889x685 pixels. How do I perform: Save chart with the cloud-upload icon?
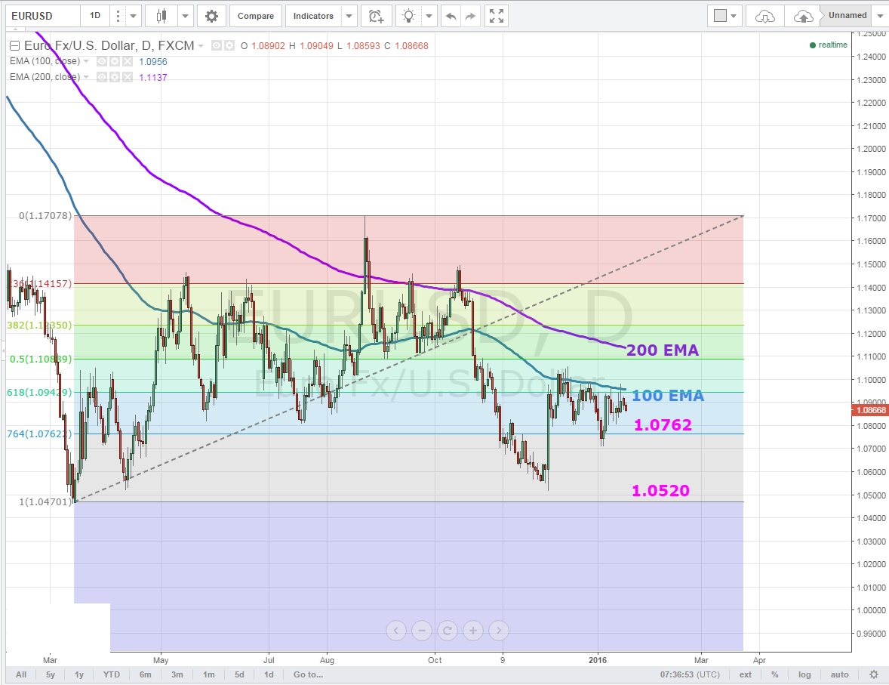pos(804,16)
